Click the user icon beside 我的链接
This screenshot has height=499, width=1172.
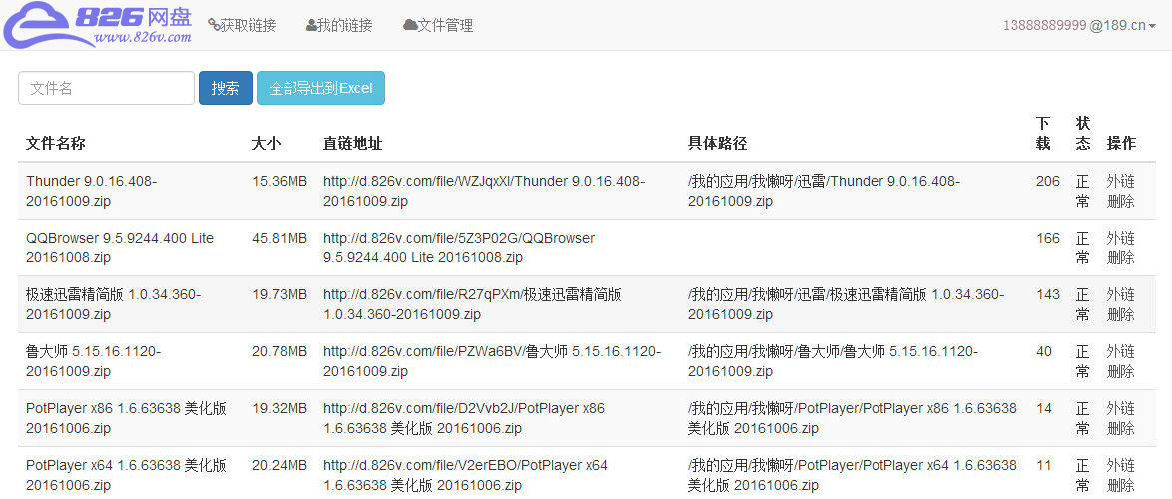(x=311, y=25)
